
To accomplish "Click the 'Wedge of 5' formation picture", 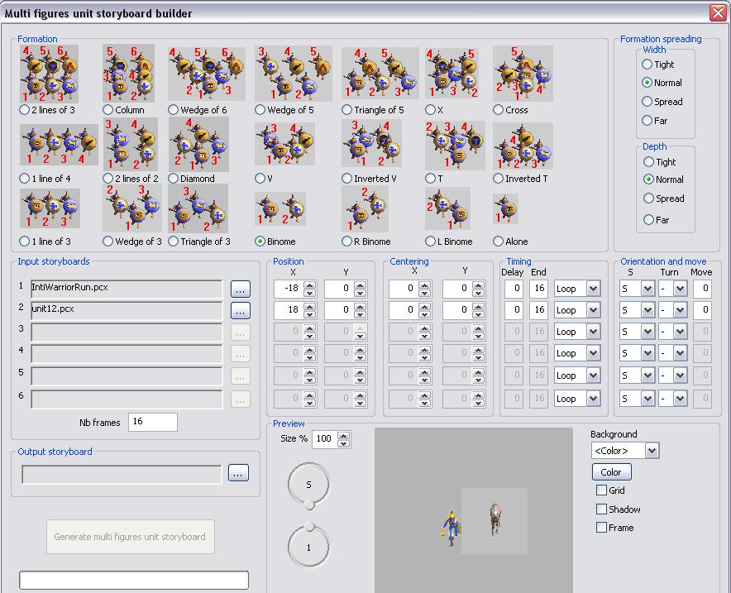I will coord(294,73).
